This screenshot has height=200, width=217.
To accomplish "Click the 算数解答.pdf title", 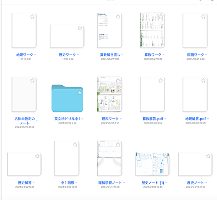I will (153, 119).
